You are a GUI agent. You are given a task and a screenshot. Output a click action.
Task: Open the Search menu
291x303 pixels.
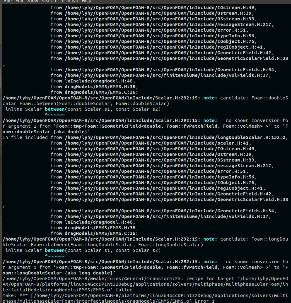[49, 1]
